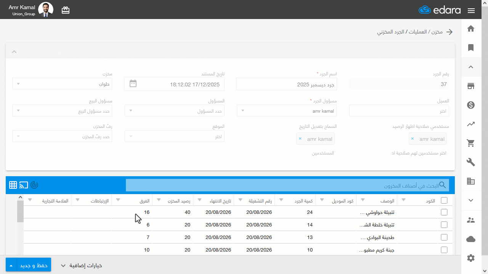Expand sidebar section with down chevron
Viewport: 488px width, 274px height.
click(471, 200)
